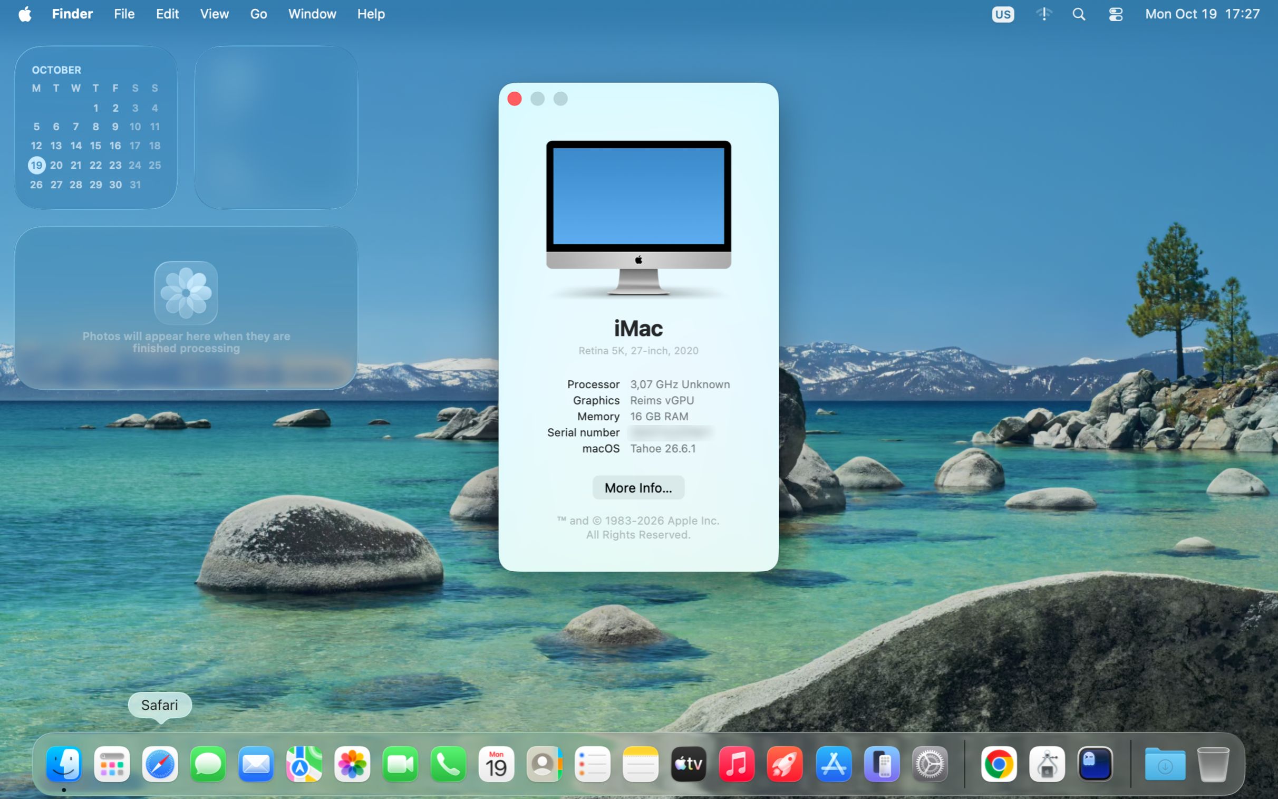Click the blurred serial number field
1278x799 pixels.
[671, 433]
